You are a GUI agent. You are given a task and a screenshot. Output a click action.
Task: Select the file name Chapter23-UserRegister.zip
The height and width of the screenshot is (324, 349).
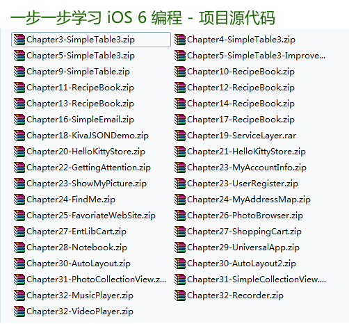243,184
